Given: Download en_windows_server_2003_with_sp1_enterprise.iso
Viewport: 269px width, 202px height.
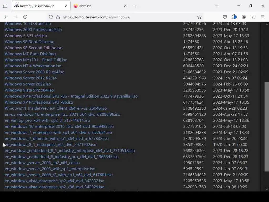Looking at the screenshot, I should [x=50, y=169].
